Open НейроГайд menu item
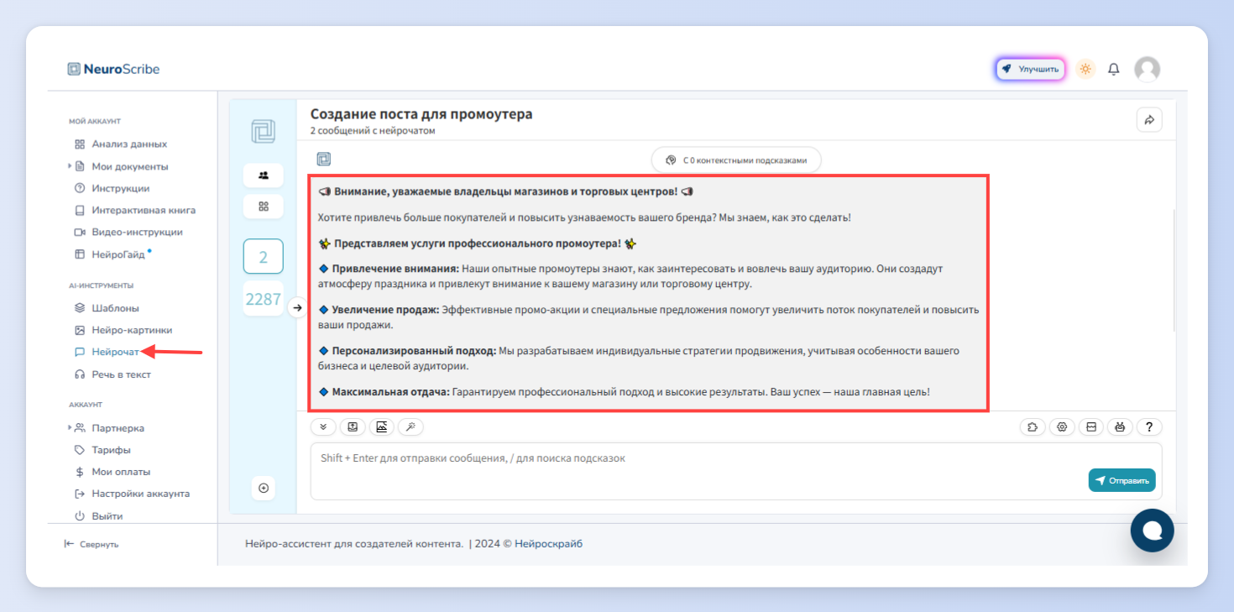The height and width of the screenshot is (612, 1234). pyautogui.click(x=118, y=254)
